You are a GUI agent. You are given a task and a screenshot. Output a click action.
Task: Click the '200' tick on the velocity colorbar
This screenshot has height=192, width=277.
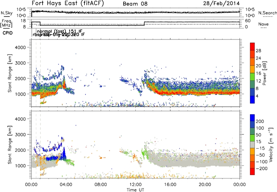point(260,121)
